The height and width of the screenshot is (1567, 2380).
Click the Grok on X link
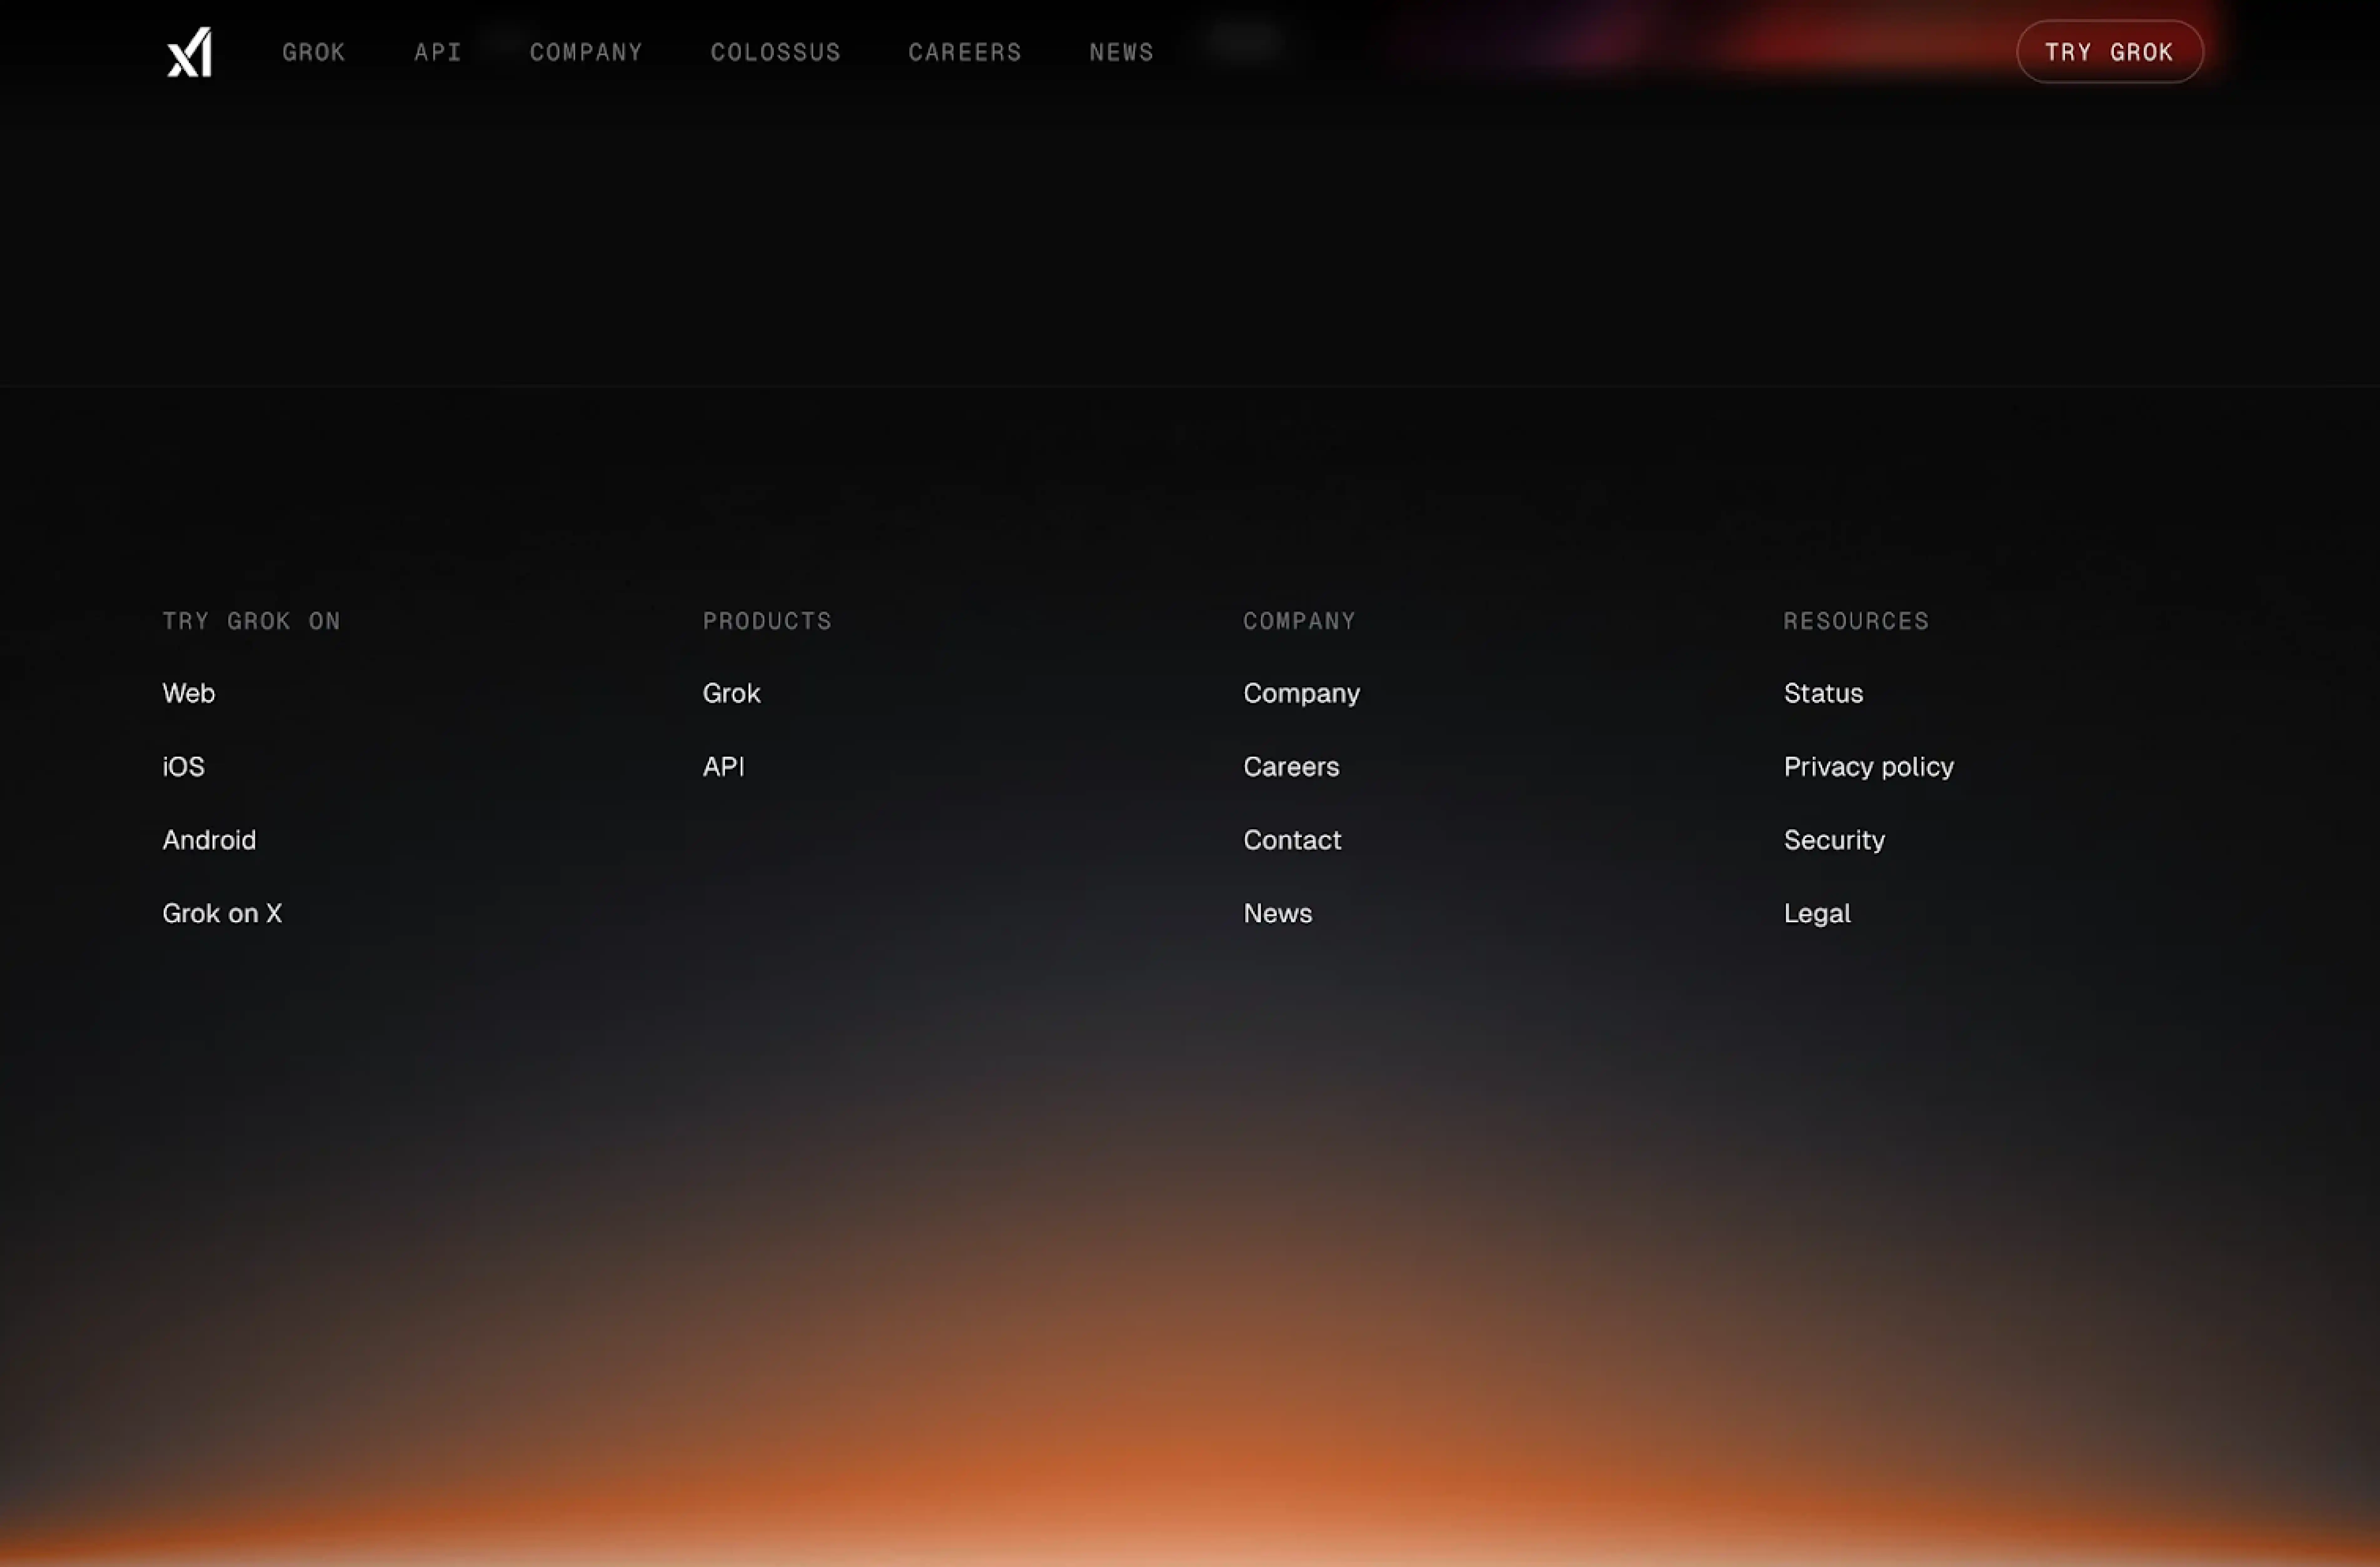222,913
